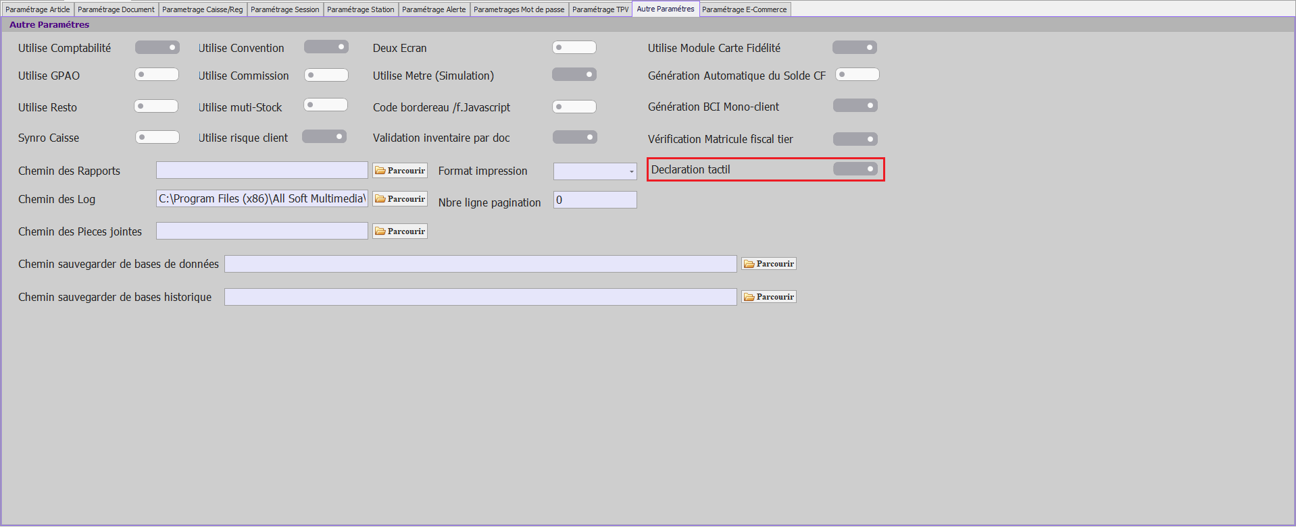Browse for bases historique backup path
1296x527 pixels.
(x=769, y=297)
